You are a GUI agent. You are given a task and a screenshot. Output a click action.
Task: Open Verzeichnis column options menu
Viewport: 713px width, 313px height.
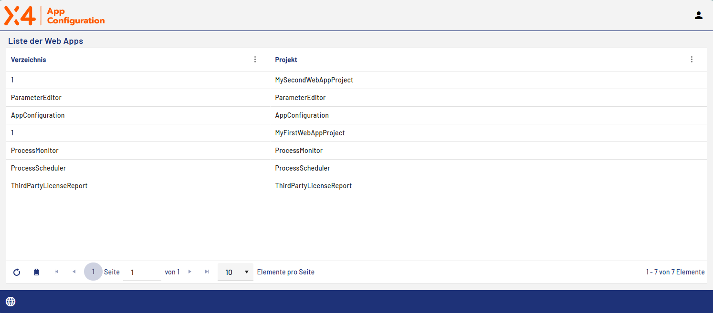pyautogui.click(x=255, y=60)
